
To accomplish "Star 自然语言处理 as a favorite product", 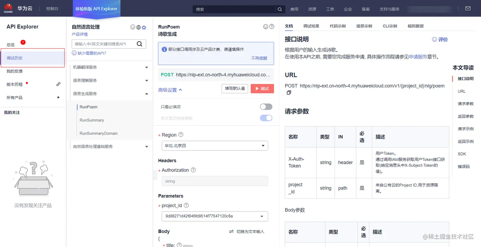I will click(144, 27).
